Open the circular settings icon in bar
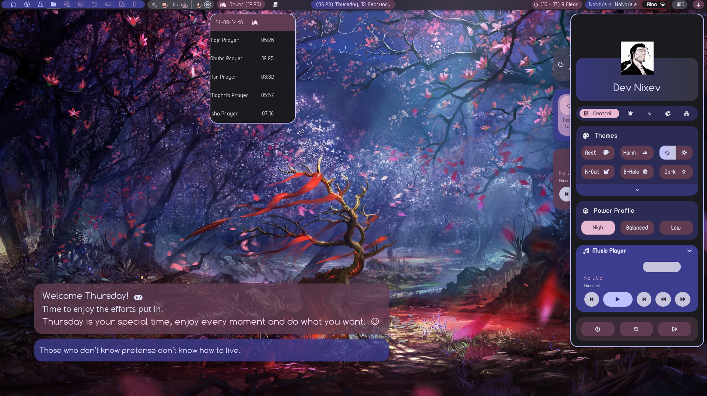Screen dimensions: 707x396 (208, 5)
